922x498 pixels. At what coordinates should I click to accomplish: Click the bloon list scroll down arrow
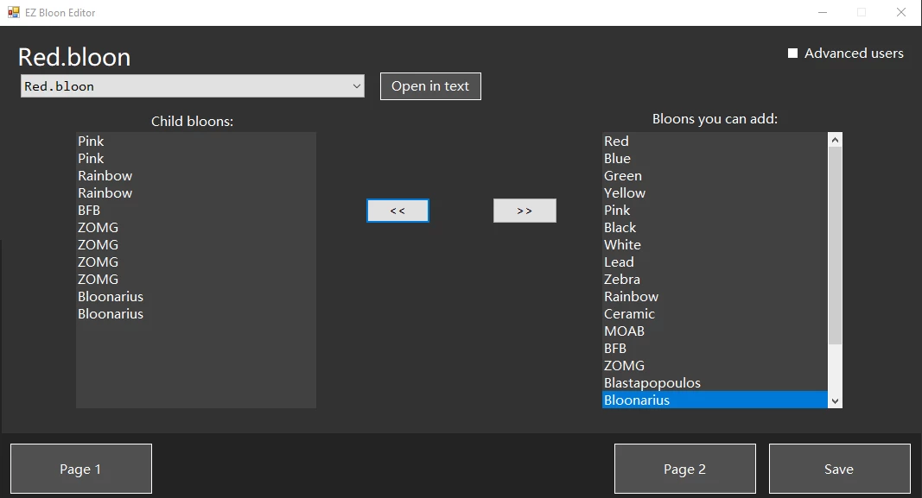point(835,401)
